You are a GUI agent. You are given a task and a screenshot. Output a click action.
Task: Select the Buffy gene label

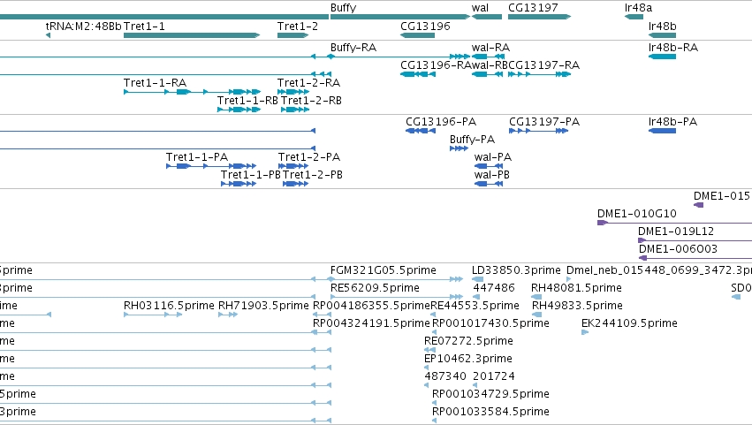coord(343,8)
